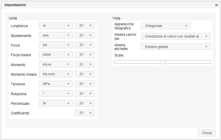Click the right end of the Scala slider track
The width and height of the screenshot is (221, 140).
[209, 62]
